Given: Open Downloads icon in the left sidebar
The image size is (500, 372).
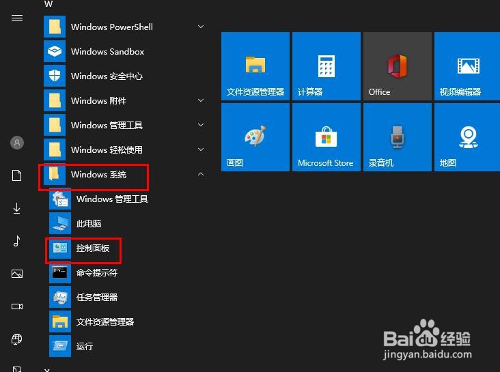Looking at the screenshot, I should pos(16,208).
